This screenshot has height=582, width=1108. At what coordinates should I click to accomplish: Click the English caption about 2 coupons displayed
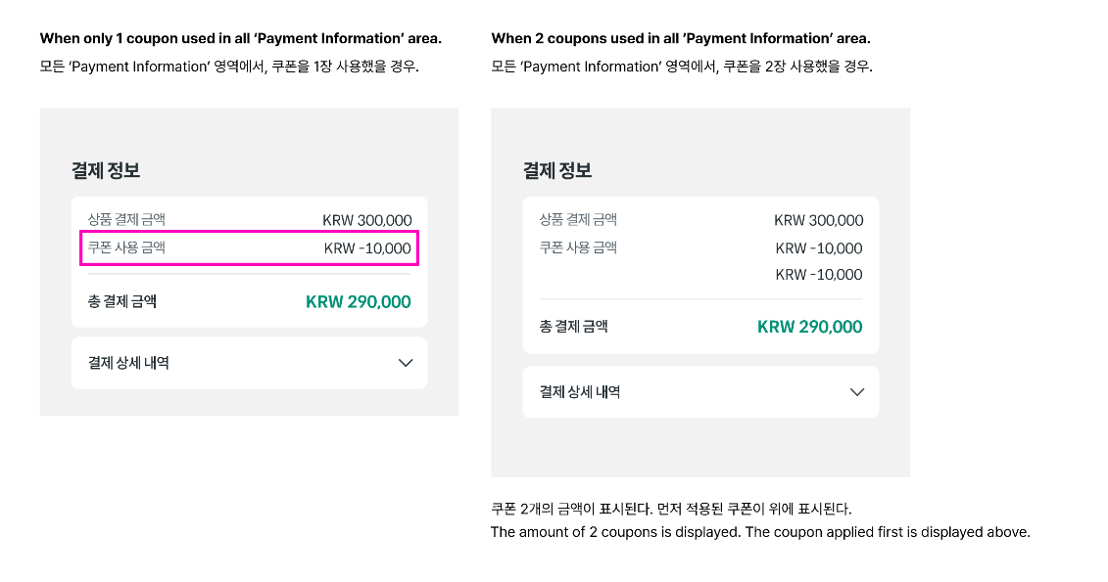[760, 533]
